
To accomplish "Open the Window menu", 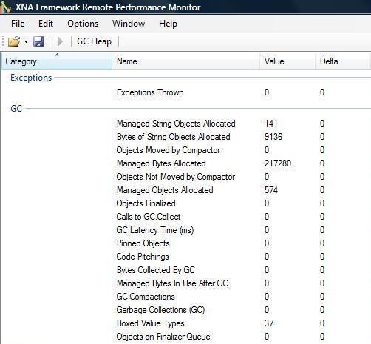I will pos(129,24).
